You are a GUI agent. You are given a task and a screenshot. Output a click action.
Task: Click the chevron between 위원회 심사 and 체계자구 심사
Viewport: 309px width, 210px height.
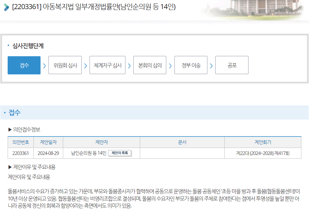tap(85, 66)
